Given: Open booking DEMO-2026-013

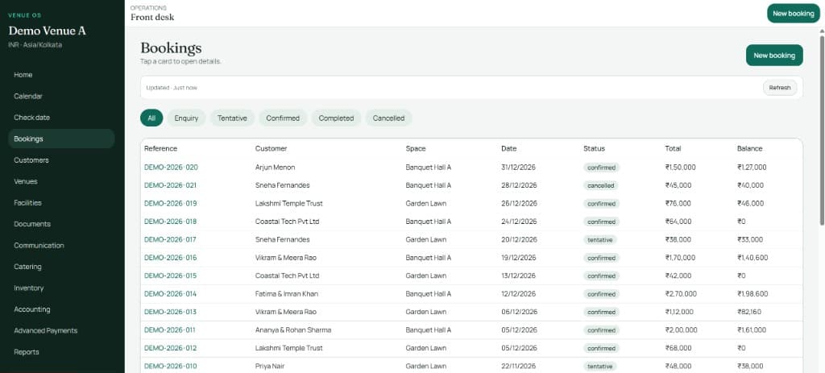Looking at the screenshot, I should [x=171, y=312].
